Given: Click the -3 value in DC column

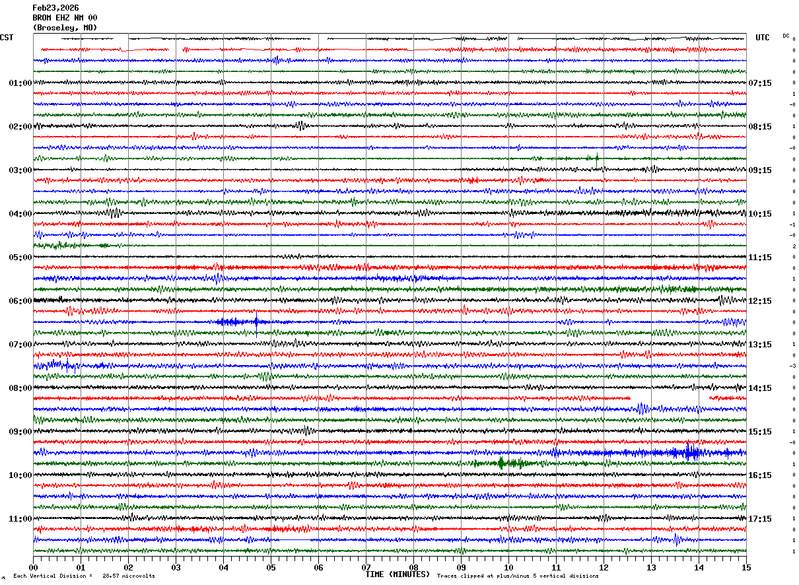Looking at the screenshot, I should 792,366.
